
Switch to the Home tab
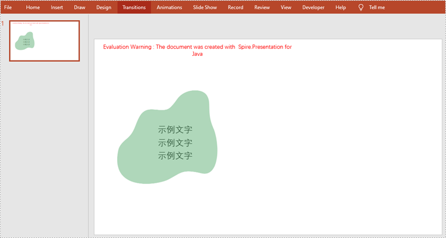(x=33, y=7)
